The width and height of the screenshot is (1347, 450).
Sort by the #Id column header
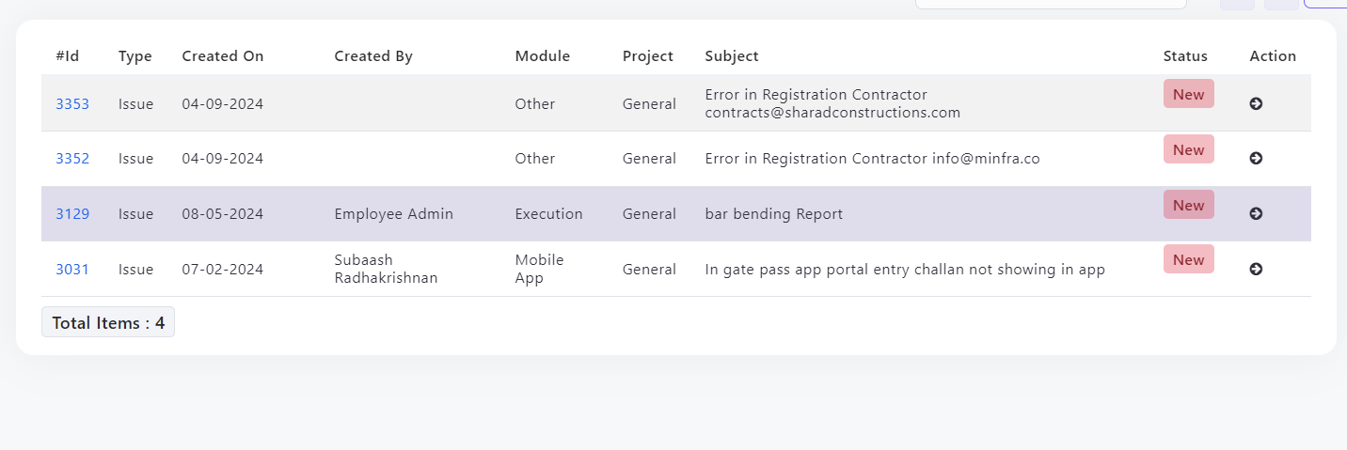coord(67,55)
